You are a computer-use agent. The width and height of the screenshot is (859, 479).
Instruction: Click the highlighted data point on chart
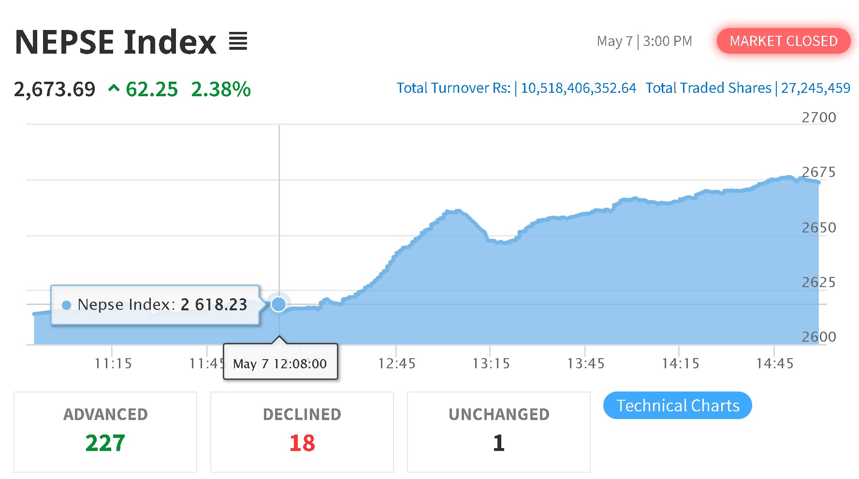(278, 304)
